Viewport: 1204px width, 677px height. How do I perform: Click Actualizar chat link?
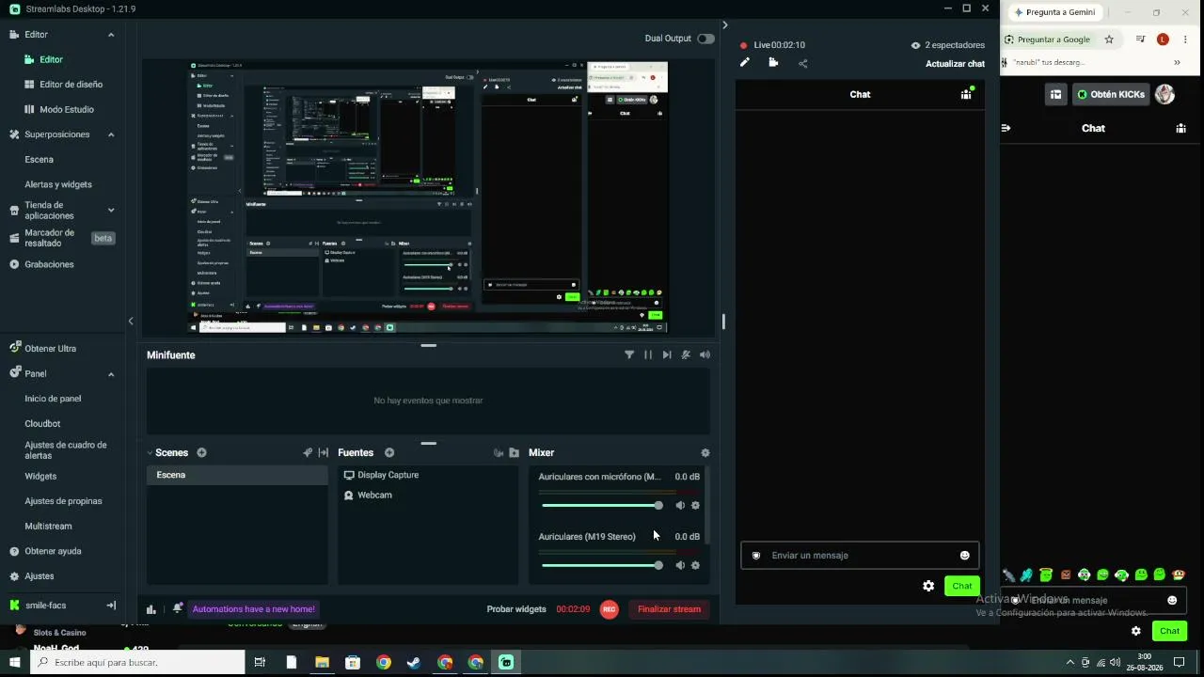coord(955,64)
